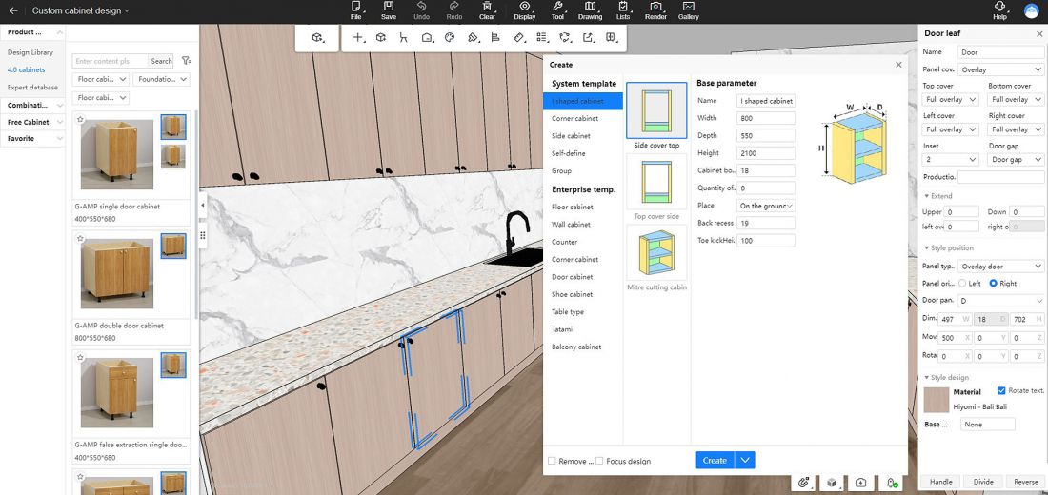Click the Handle button
The image size is (1048, 495).
(x=941, y=482)
